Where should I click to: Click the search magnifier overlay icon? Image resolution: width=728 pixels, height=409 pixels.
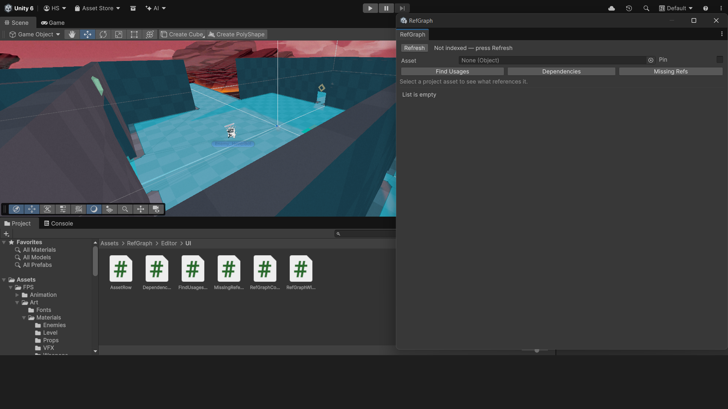pos(125,209)
